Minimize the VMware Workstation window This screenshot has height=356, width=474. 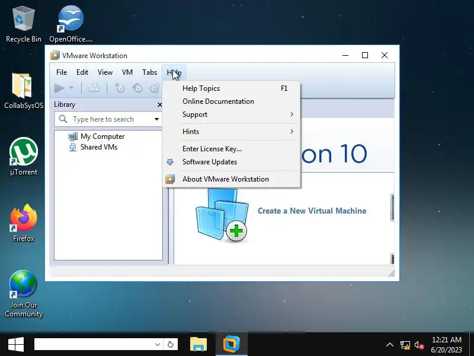tap(345, 55)
